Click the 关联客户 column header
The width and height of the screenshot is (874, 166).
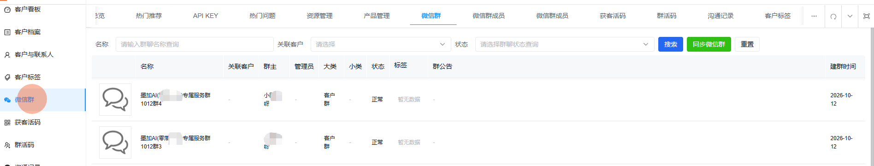tap(241, 66)
